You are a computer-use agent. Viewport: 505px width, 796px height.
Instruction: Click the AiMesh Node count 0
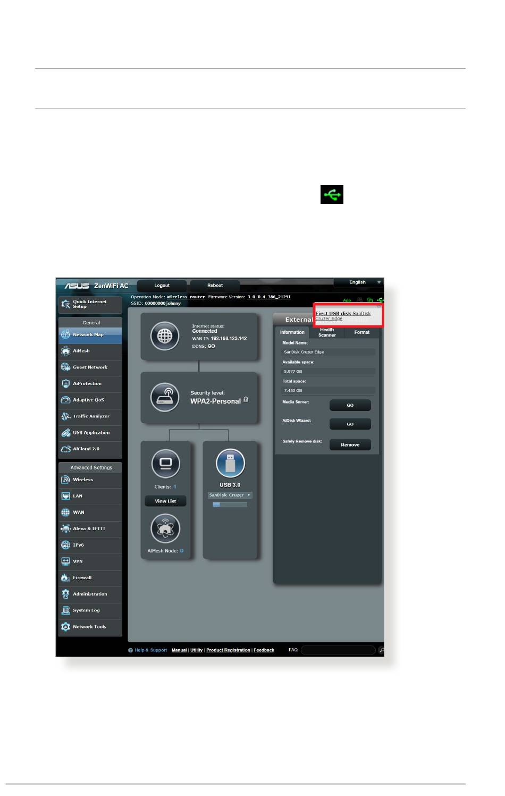181,551
